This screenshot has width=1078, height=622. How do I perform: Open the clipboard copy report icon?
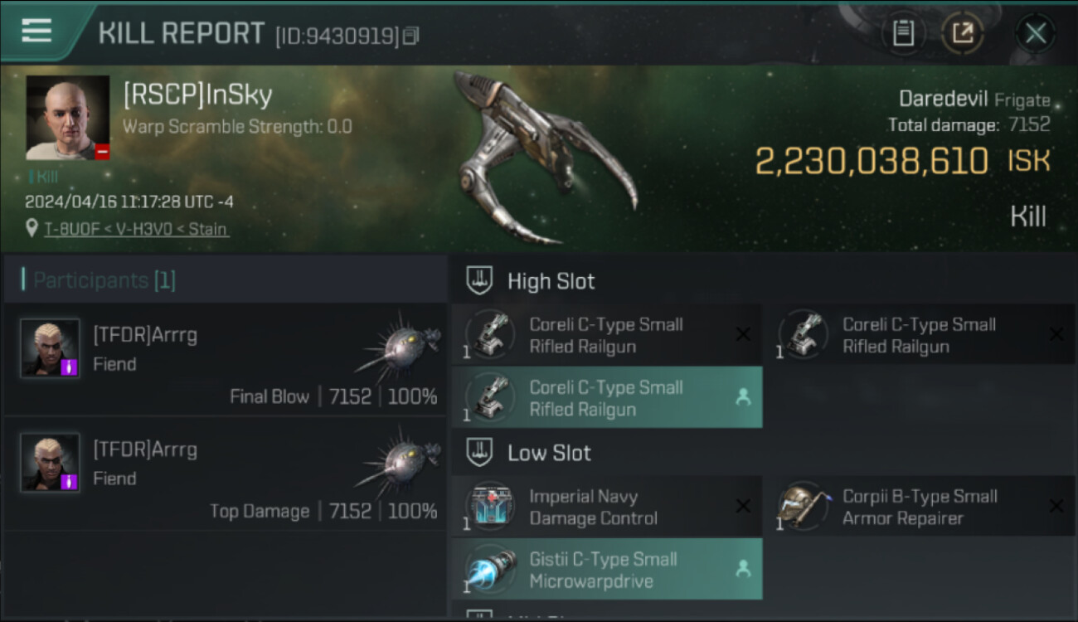[903, 33]
